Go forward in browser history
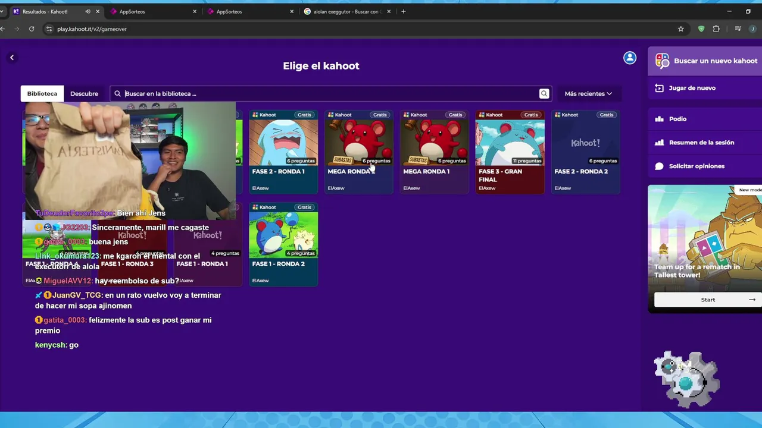Viewport: 762px width, 428px height. pyautogui.click(x=17, y=29)
